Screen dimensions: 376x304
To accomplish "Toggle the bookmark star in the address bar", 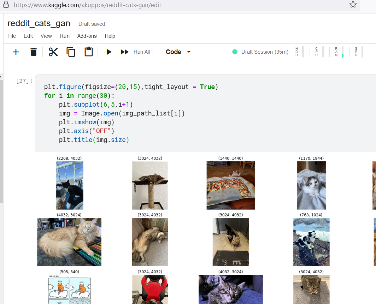I will pos(353,5).
